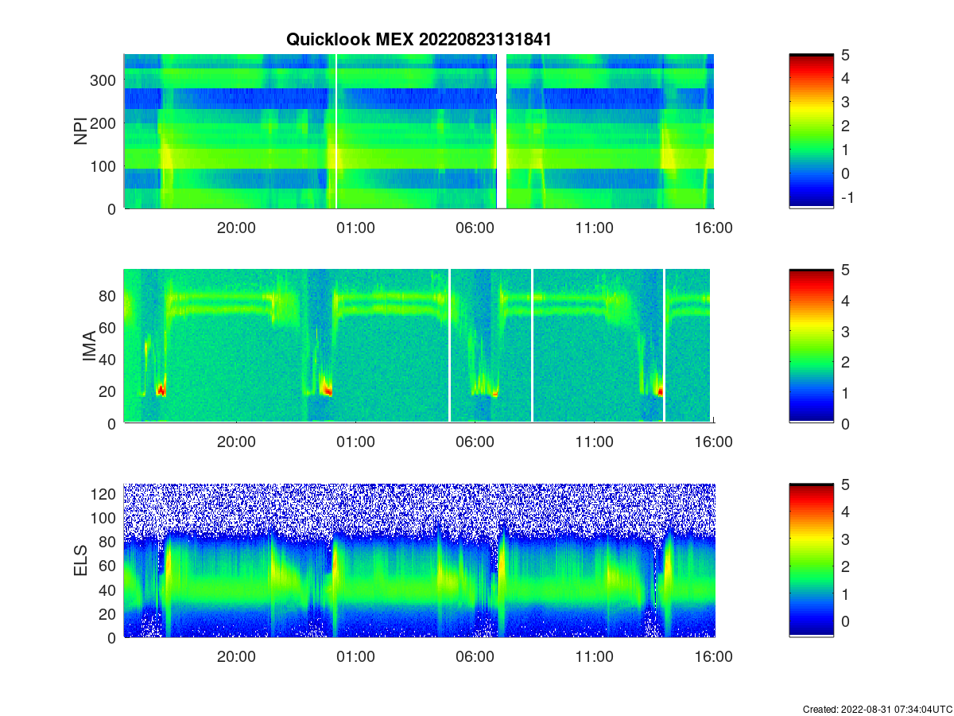Image resolution: width=954 pixels, height=716 pixels.
Task: Click the 16:00 tick under the NPI plot
Action: click(713, 228)
